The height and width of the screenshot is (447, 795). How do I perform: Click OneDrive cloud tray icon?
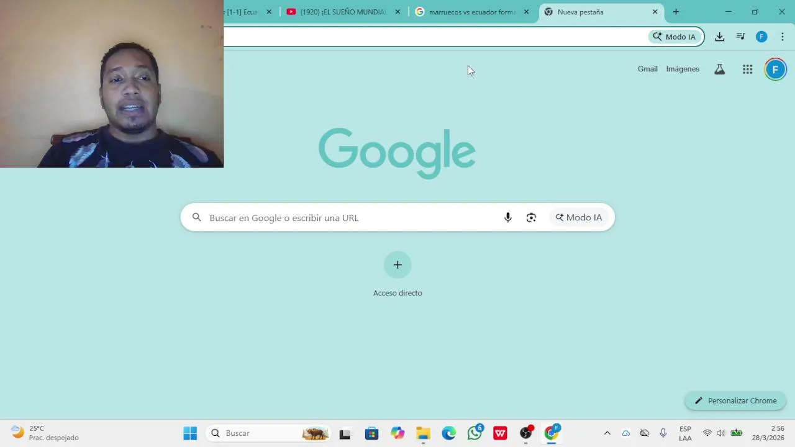(626, 433)
